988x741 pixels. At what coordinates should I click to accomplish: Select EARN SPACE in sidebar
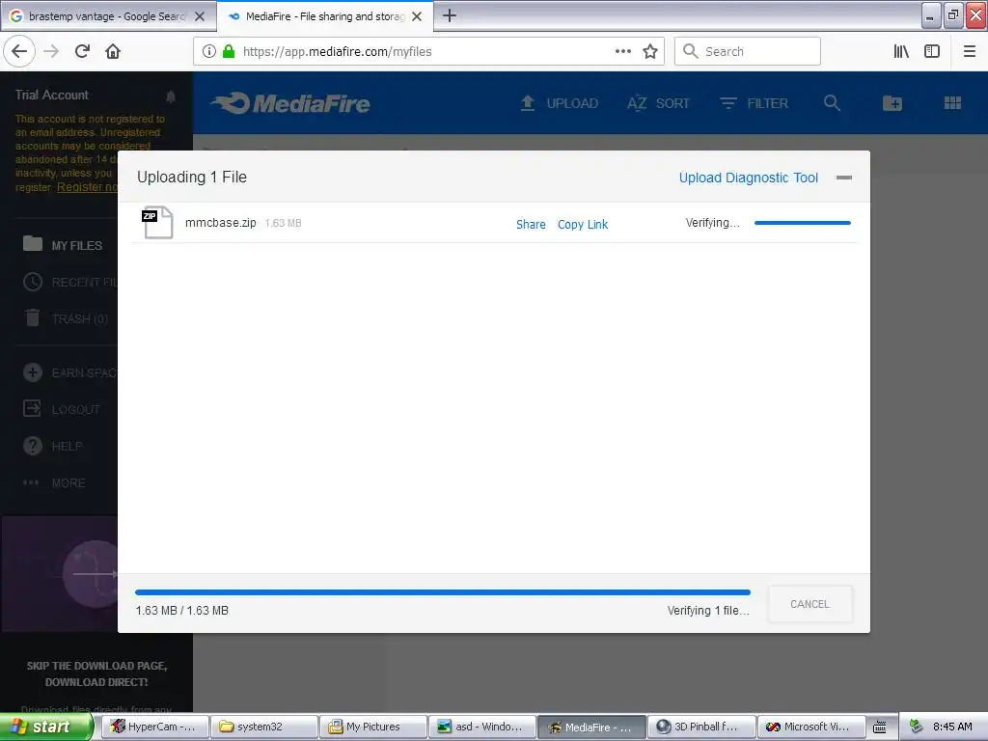click(69, 372)
